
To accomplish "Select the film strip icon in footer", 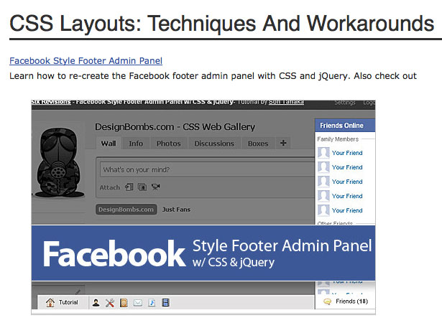I will tap(166, 303).
